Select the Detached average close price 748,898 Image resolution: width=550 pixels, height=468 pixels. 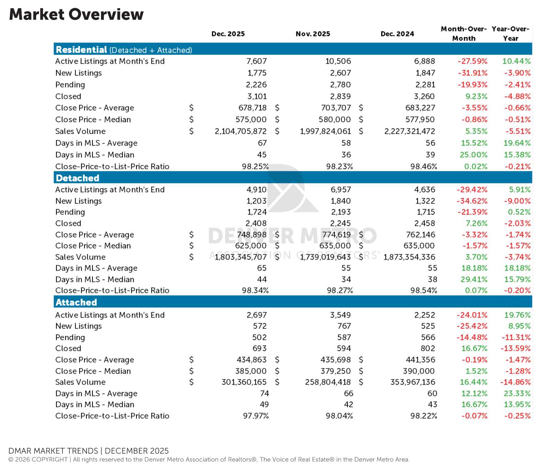click(x=252, y=235)
